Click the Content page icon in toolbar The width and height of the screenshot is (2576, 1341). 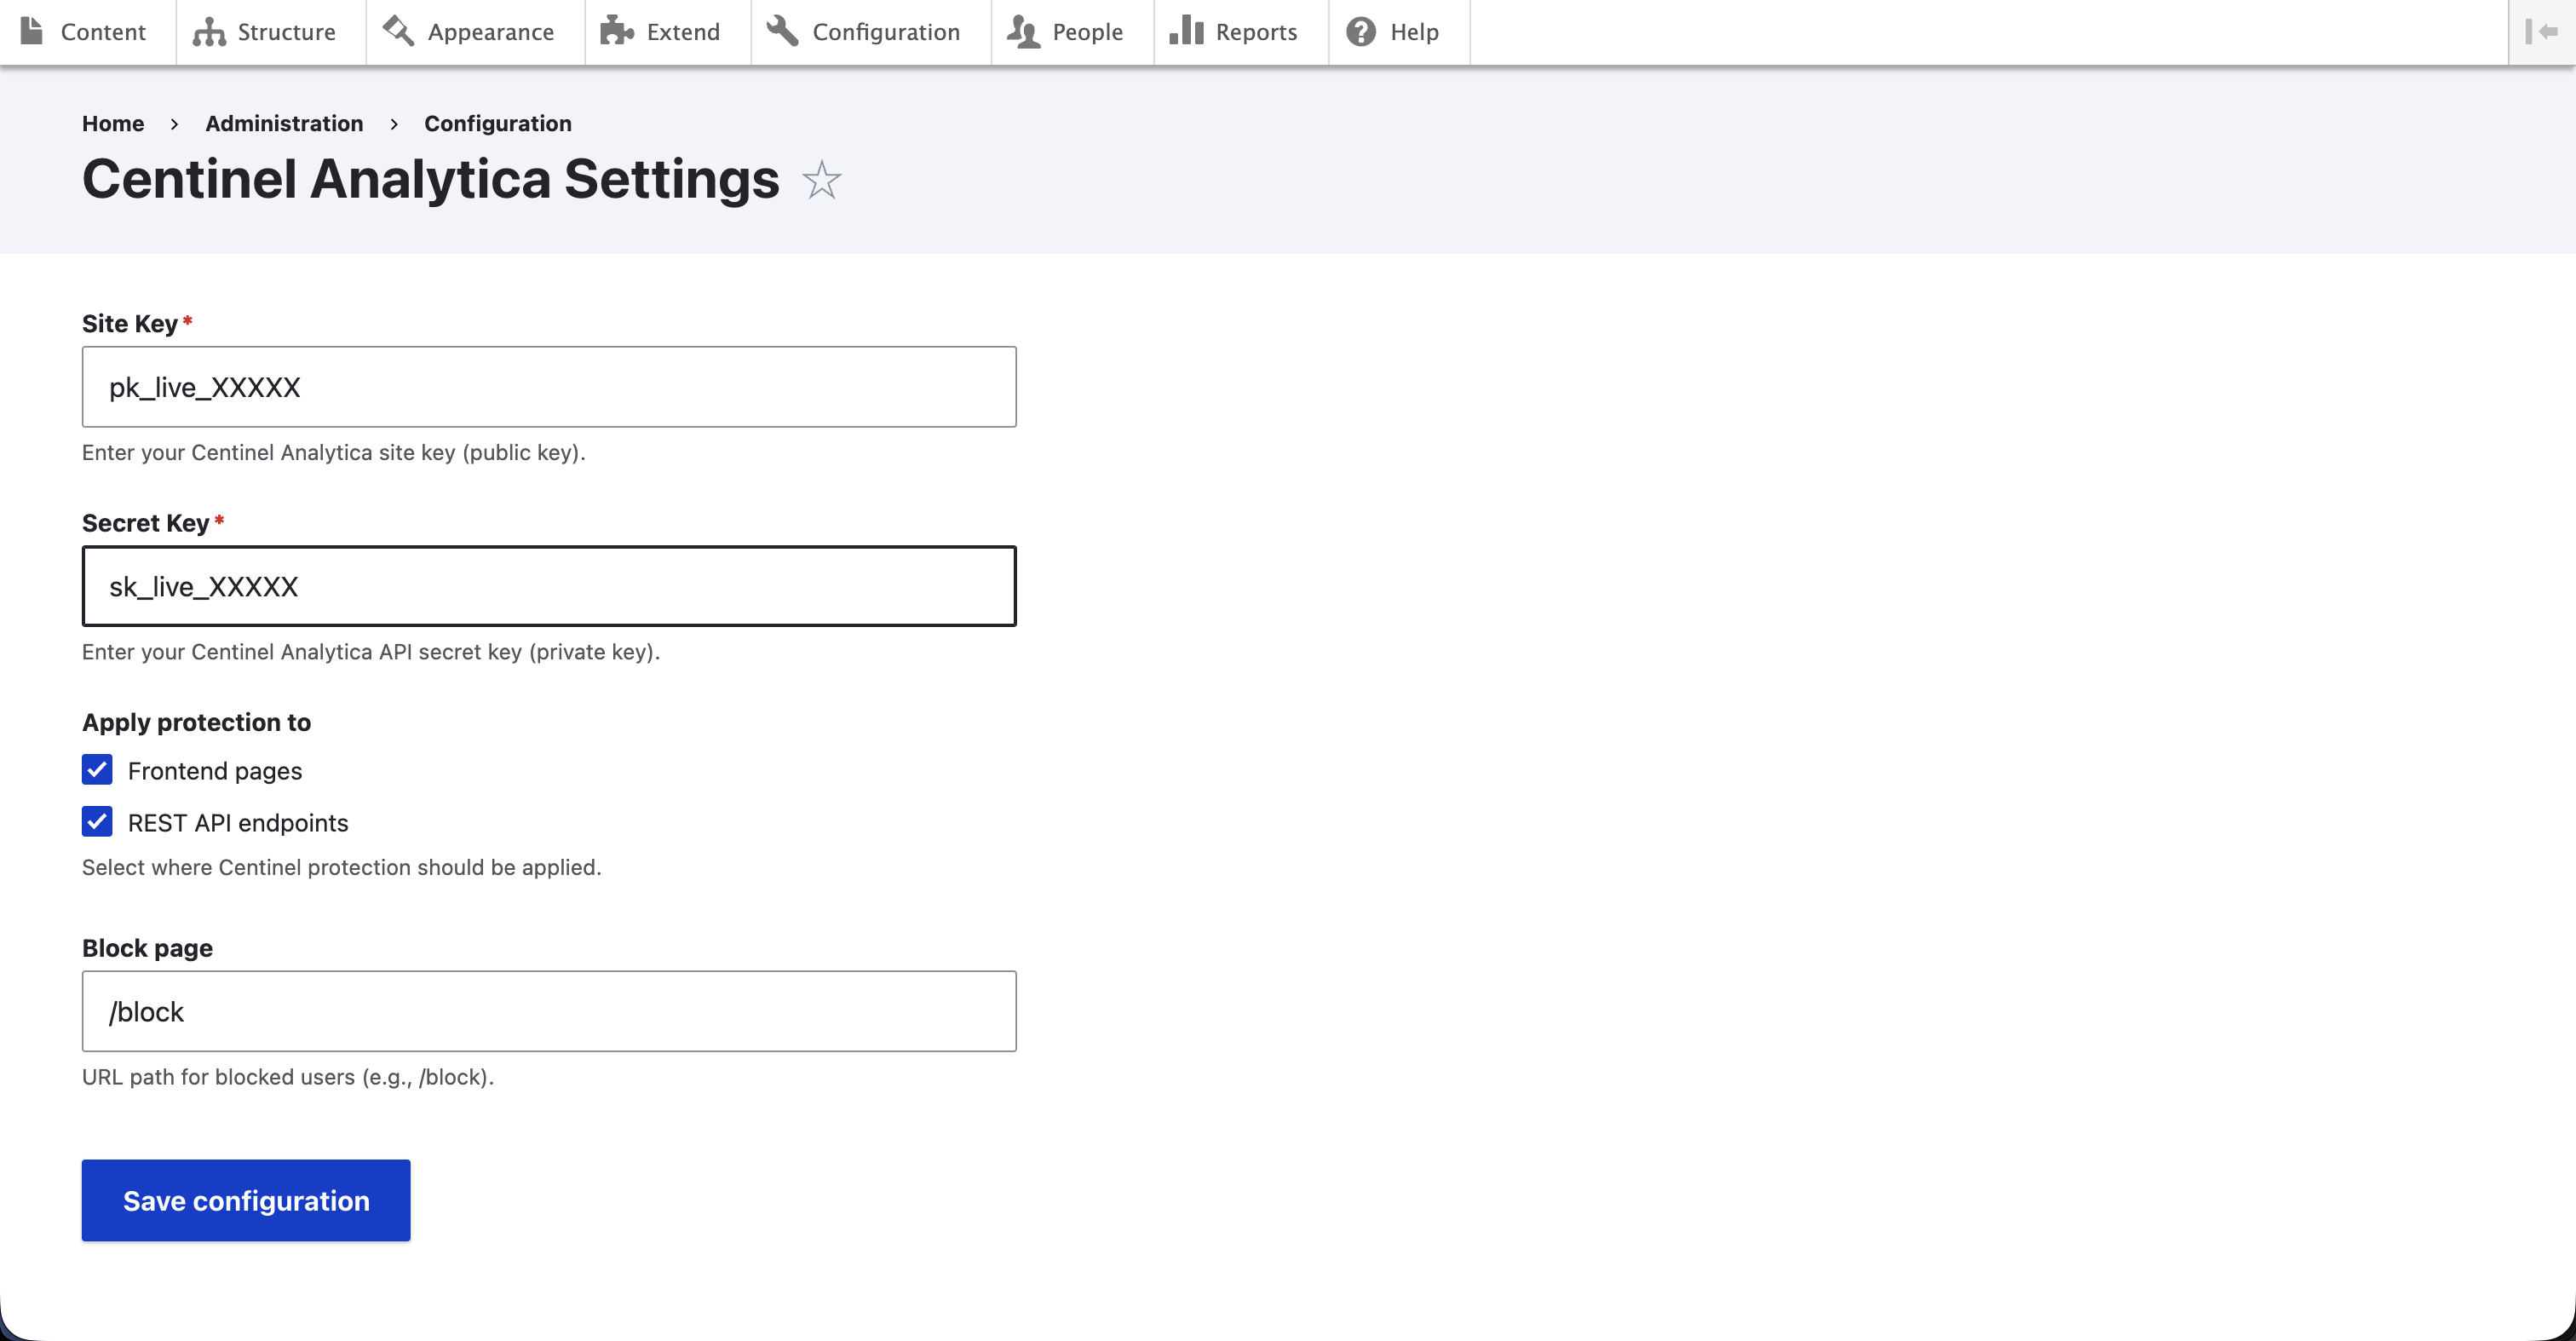click(32, 31)
